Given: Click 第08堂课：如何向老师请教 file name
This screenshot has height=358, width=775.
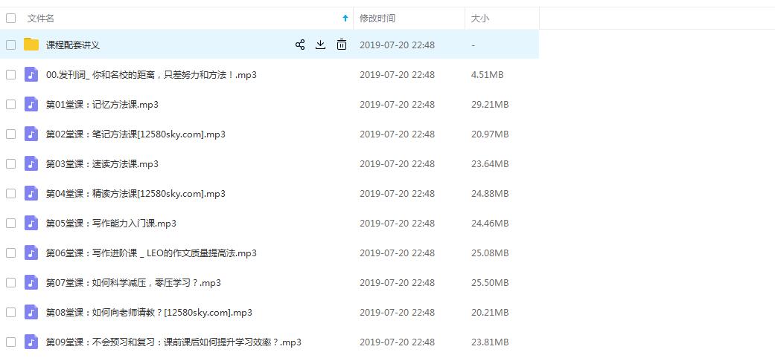Looking at the screenshot, I should point(149,312).
